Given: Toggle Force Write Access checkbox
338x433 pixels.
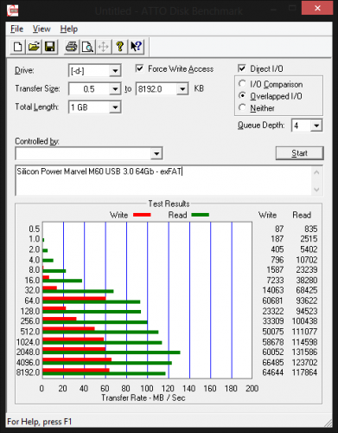Looking at the screenshot, I should pyautogui.click(x=139, y=68).
